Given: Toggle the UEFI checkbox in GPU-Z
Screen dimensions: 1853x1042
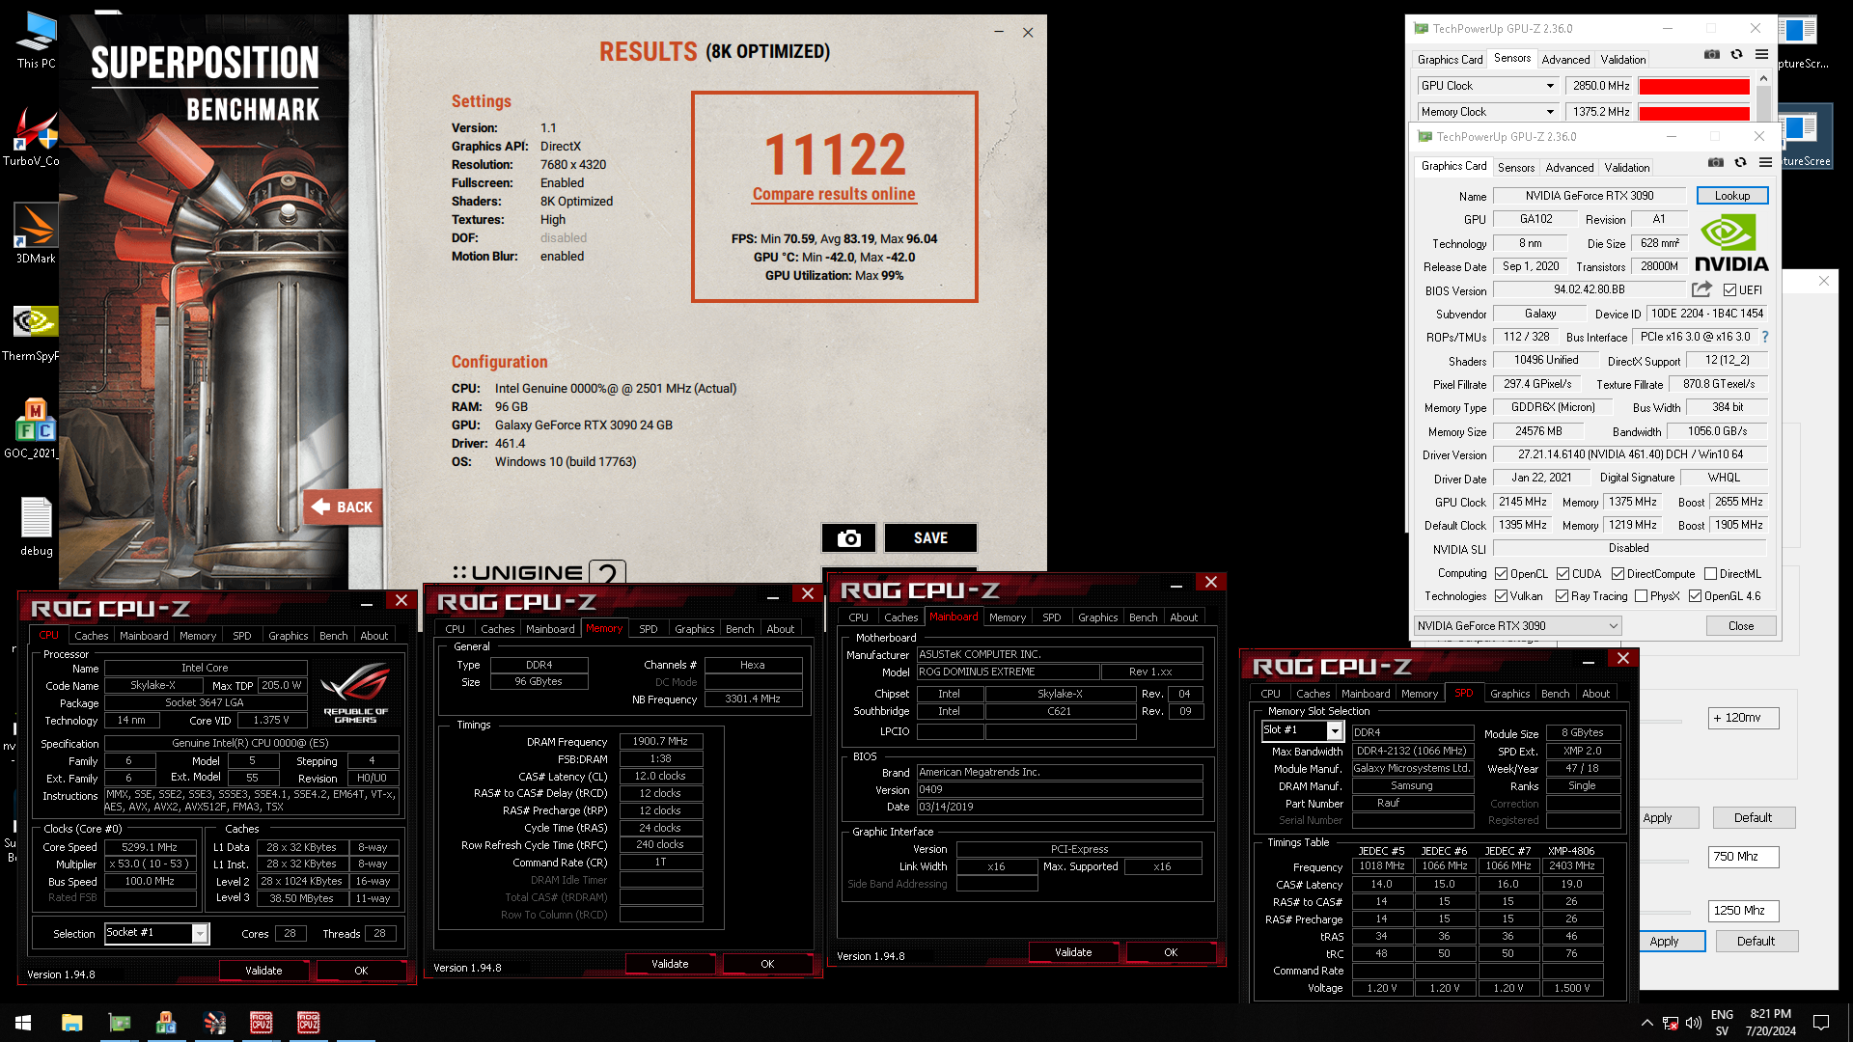Looking at the screenshot, I should coord(1729,290).
